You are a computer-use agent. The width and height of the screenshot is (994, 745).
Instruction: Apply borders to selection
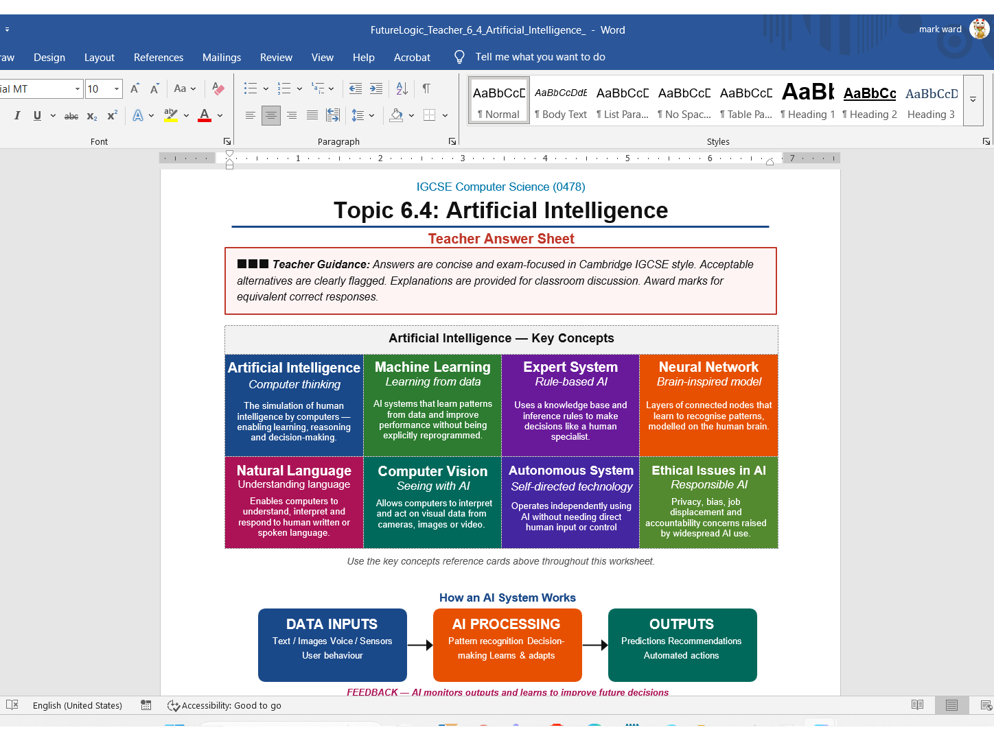pos(430,116)
